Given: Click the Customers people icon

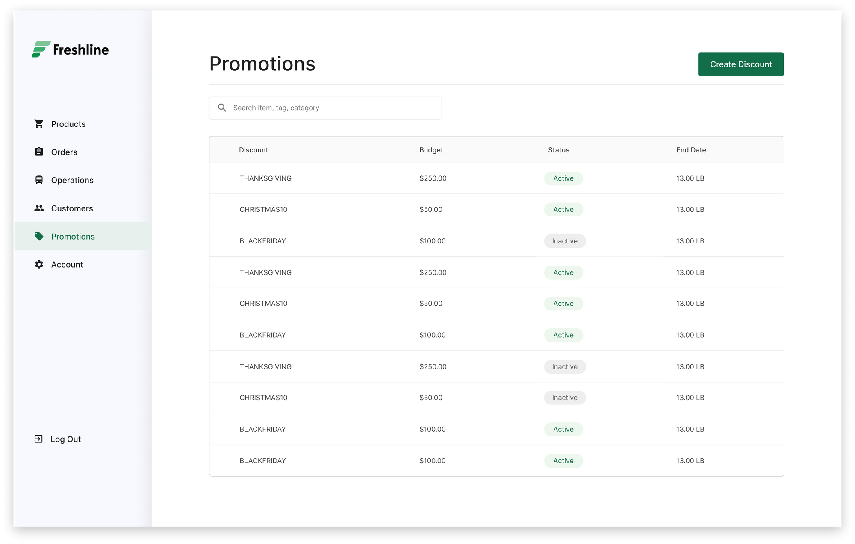Looking at the screenshot, I should (39, 208).
